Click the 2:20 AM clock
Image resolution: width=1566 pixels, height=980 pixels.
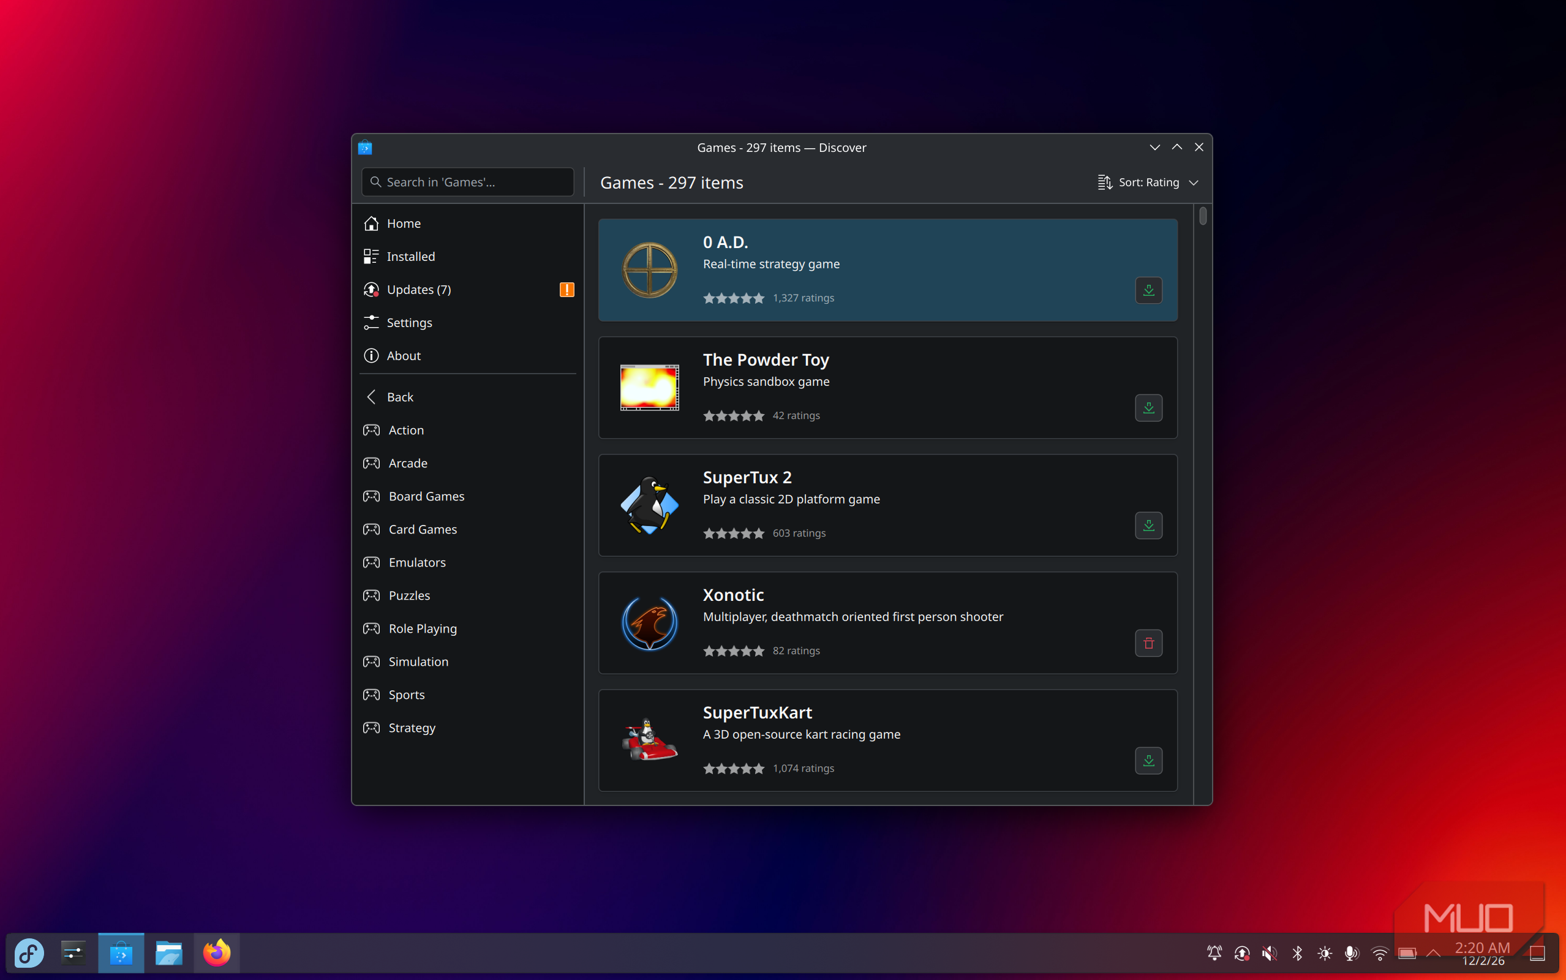point(1483,948)
